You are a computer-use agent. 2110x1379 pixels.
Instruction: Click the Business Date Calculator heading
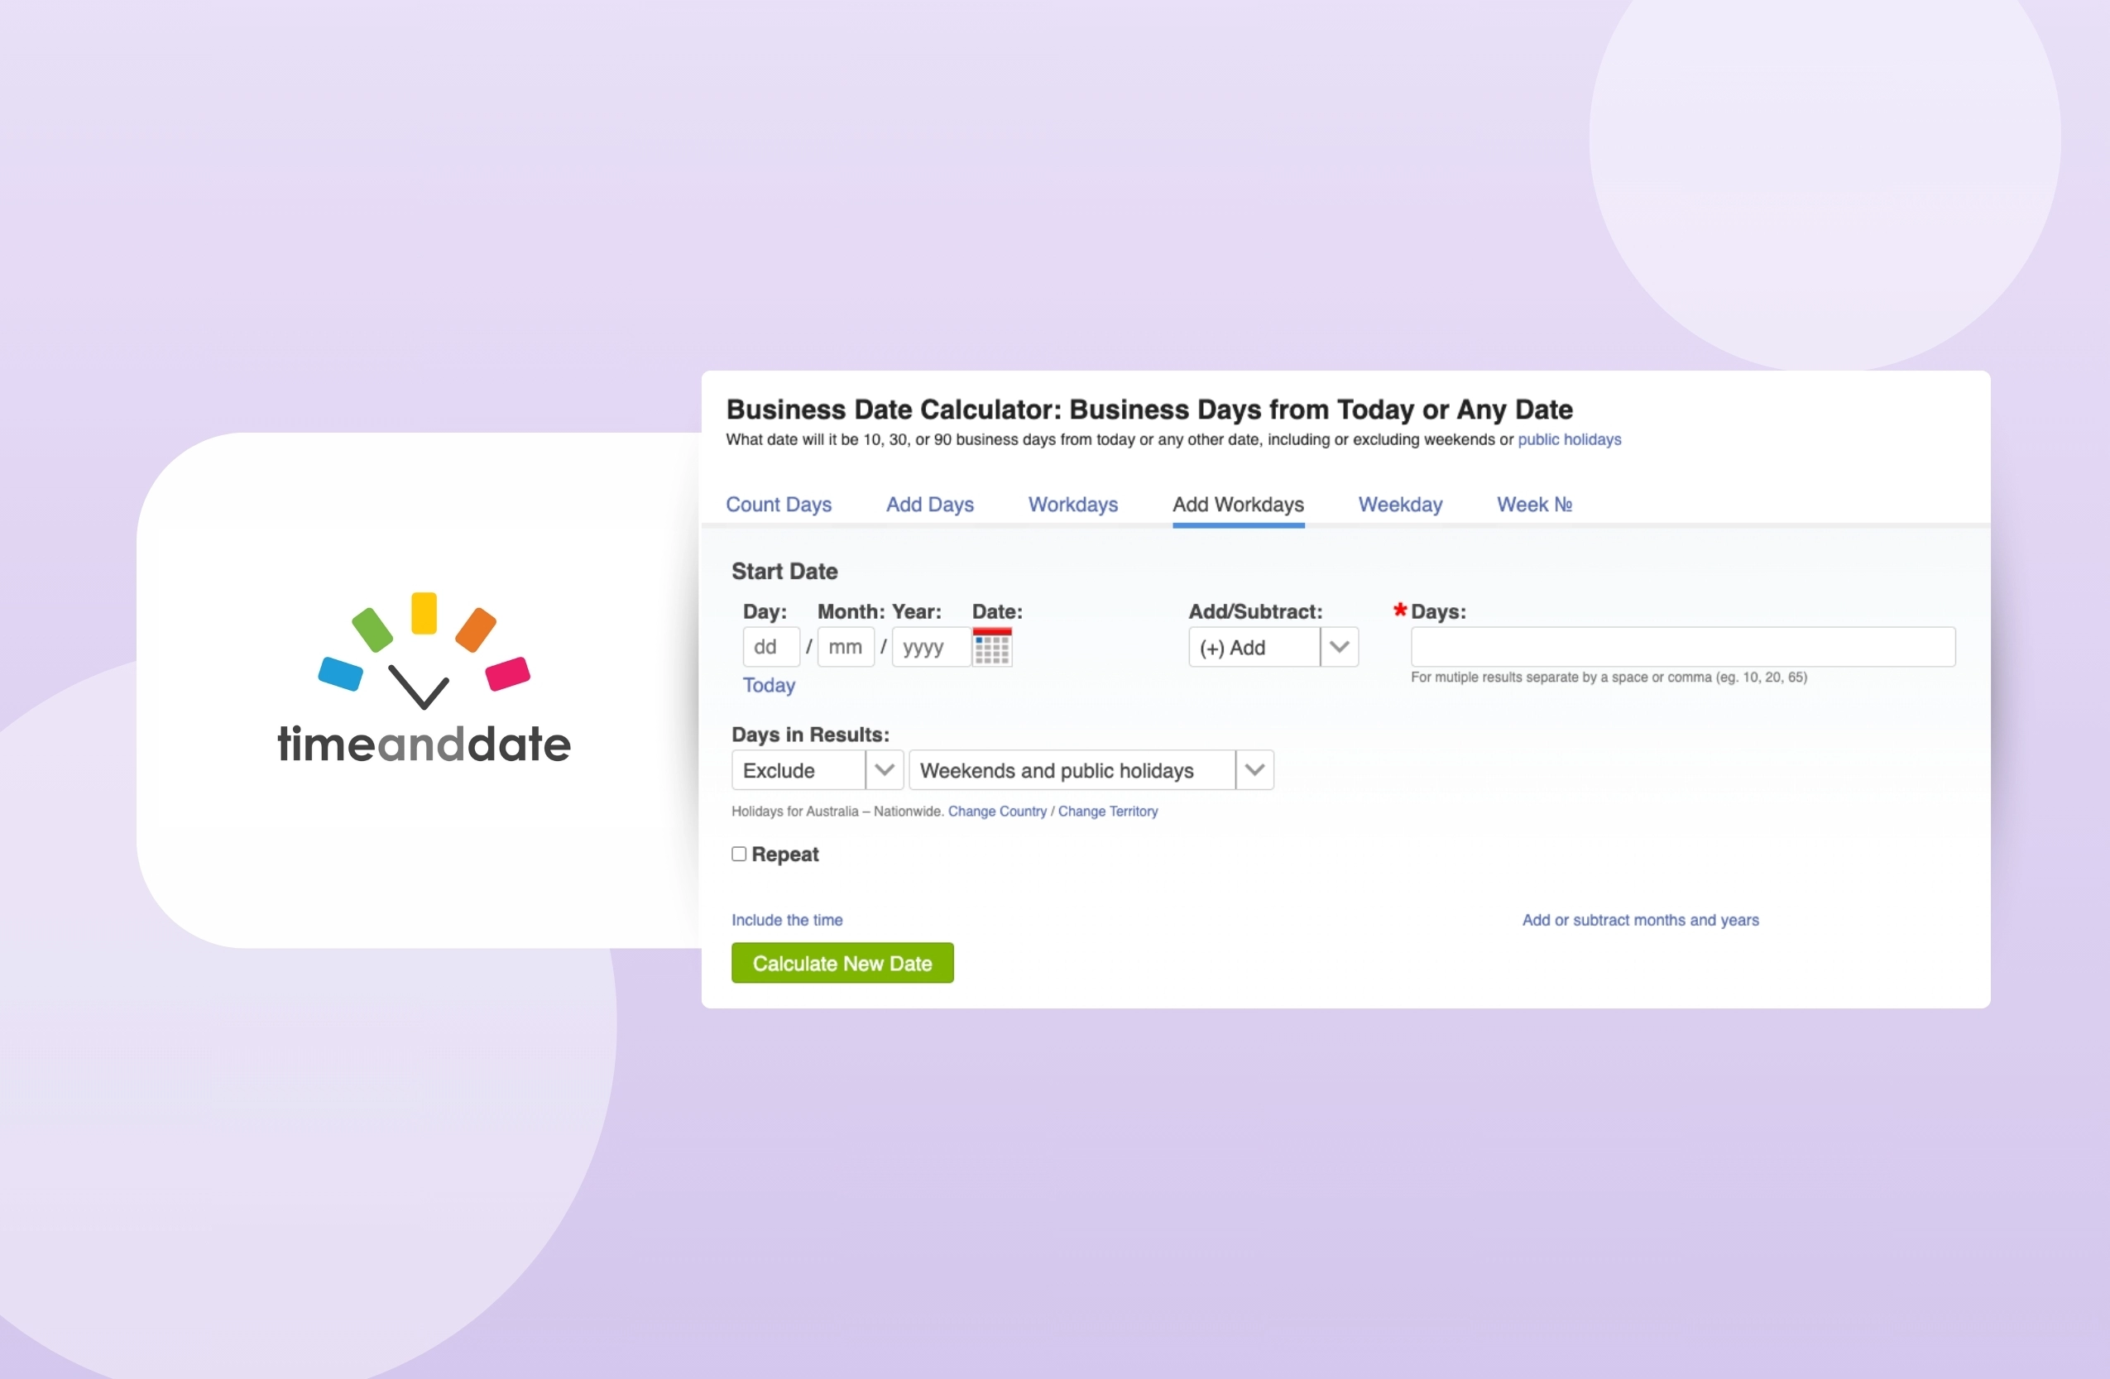(x=1149, y=409)
